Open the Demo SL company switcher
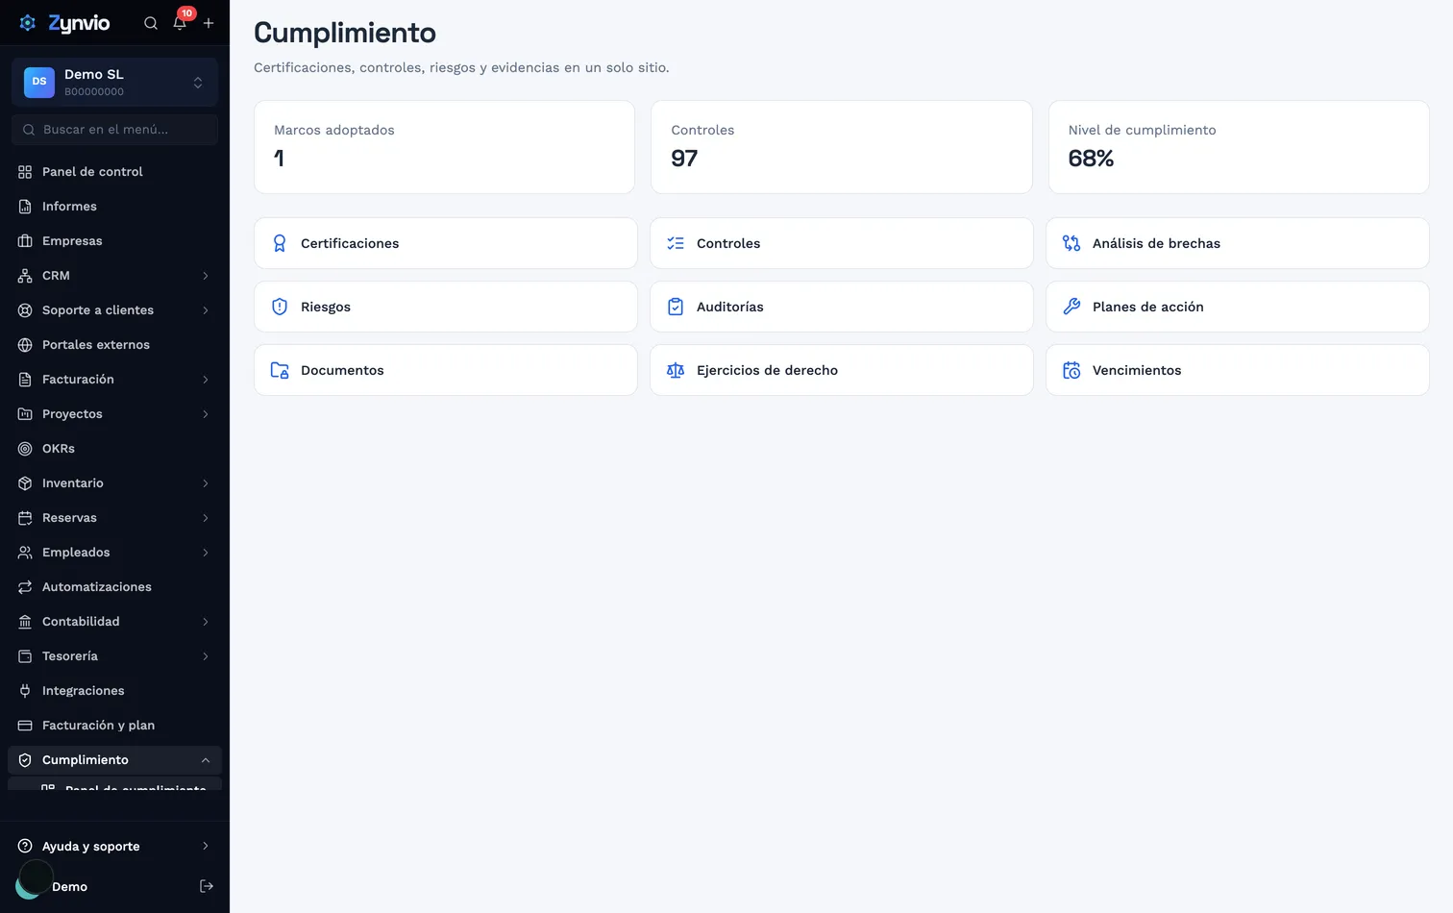The width and height of the screenshot is (1453, 913). click(115, 82)
